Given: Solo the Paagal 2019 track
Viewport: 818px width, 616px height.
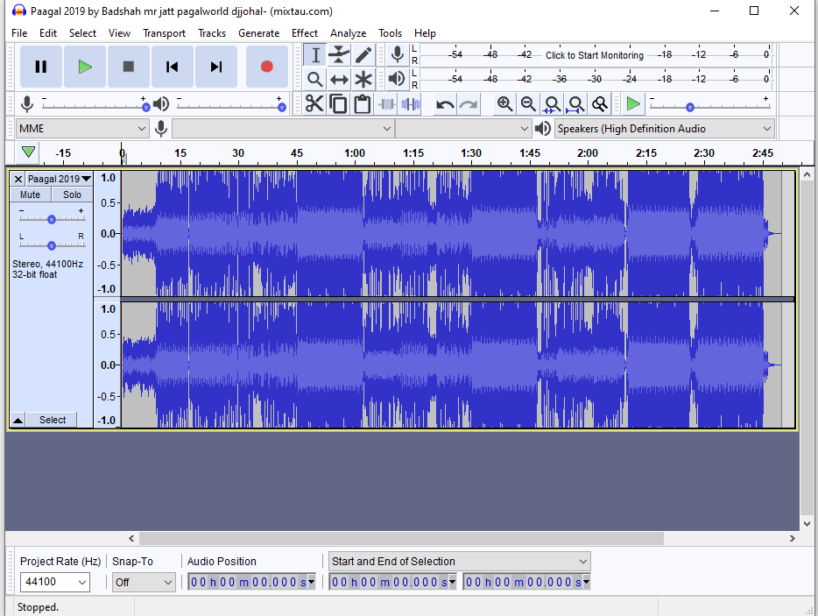Looking at the screenshot, I should (x=72, y=195).
